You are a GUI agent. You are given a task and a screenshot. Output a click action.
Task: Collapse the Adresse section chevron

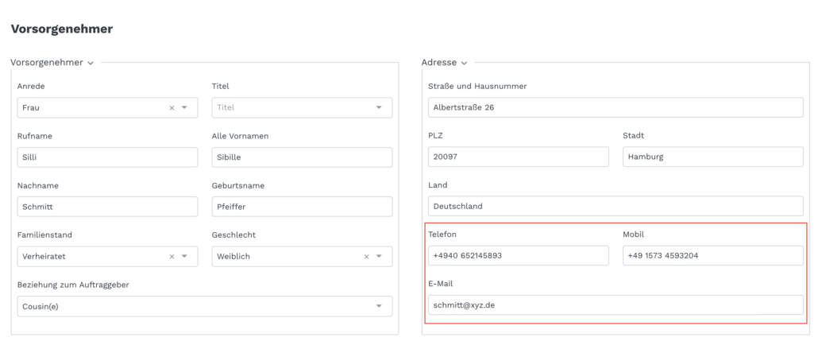[464, 64]
